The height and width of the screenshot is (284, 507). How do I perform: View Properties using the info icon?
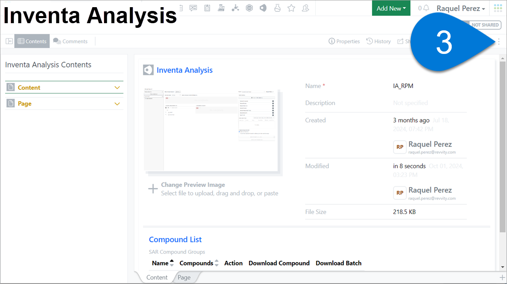pos(344,41)
